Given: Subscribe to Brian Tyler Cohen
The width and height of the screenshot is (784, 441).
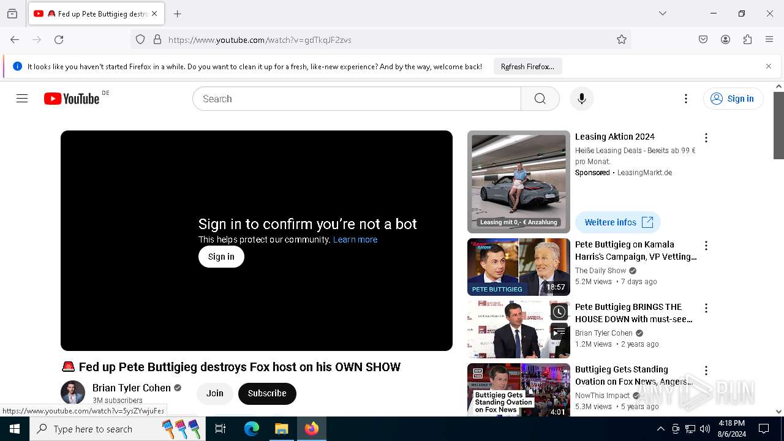Looking at the screenshot, I should [x=267, y=393].
